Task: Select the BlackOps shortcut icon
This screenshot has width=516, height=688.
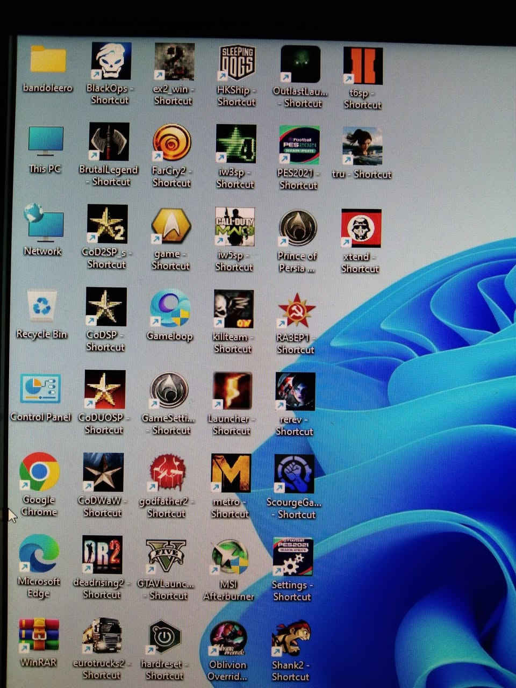Action: tap(111, 62)
